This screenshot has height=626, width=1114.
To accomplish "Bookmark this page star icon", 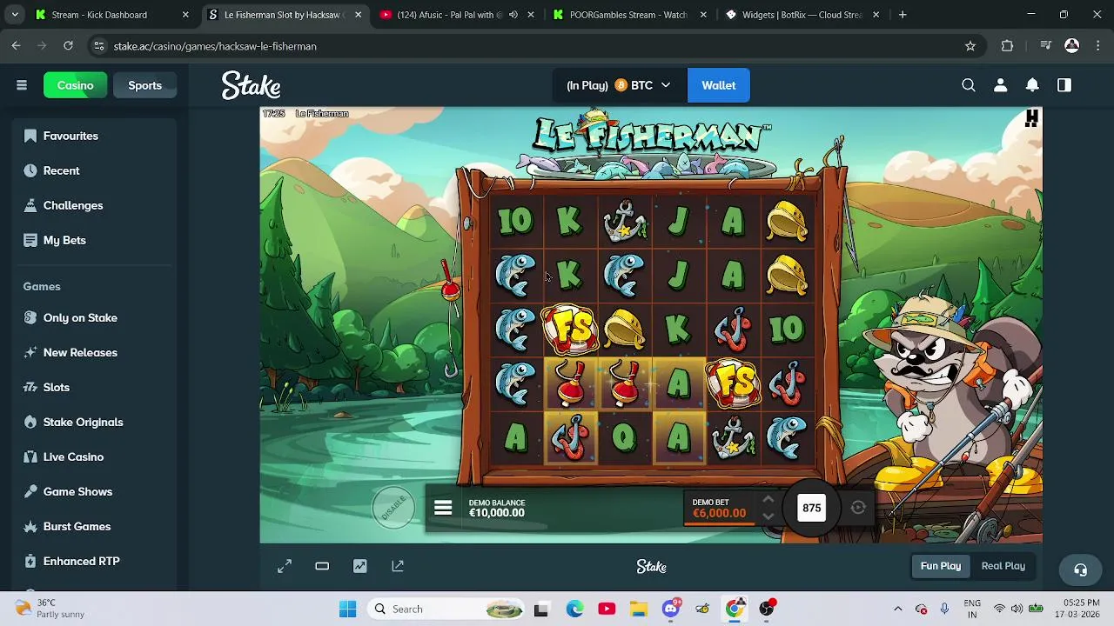I will coord(970,46).
